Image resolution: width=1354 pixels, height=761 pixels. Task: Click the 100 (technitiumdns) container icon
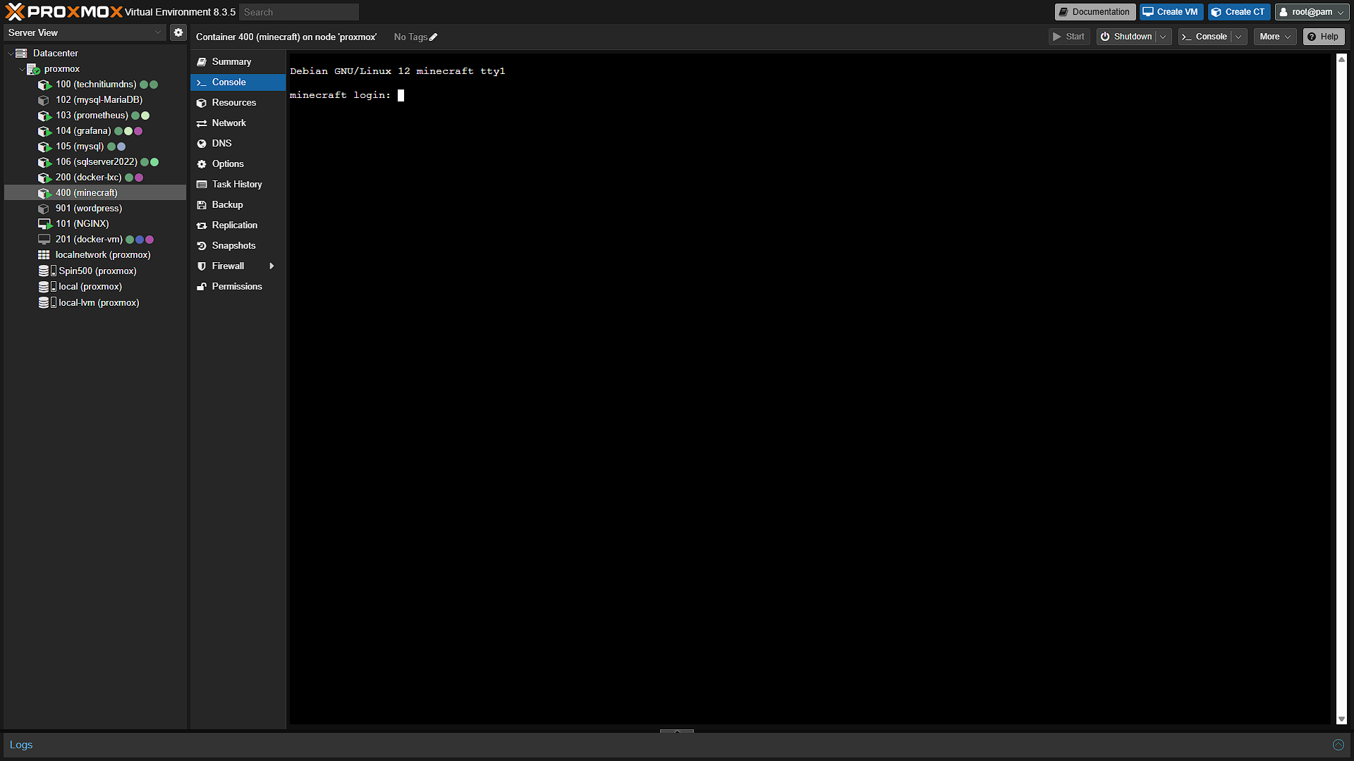pos(44,85)
